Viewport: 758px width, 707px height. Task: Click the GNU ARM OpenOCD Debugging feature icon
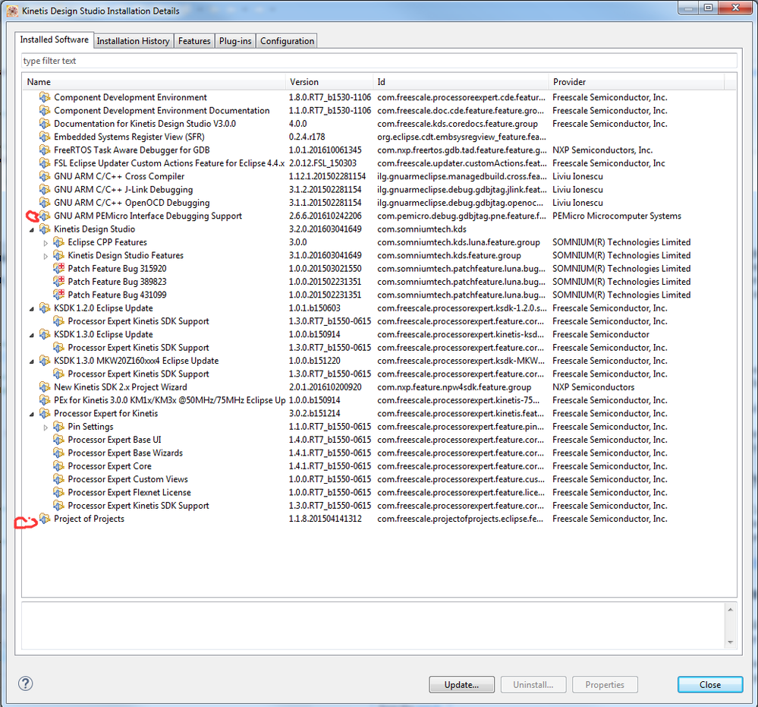[45, 203]
